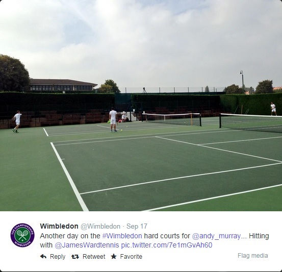Viewport: 282px width, 272px height.
Task: Open the tennis court photo
Action: click(x=141, y=106)
